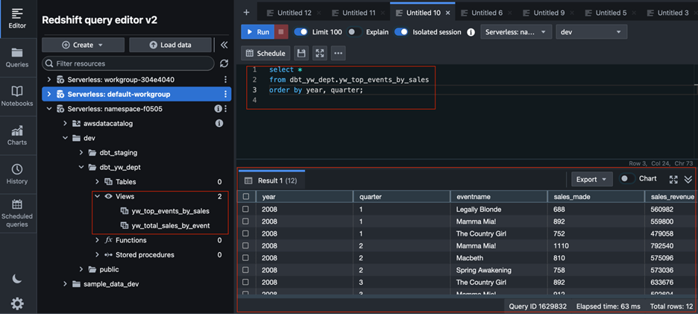698x314 pixels.
Task: Open options menu for namespace-f0505
Action: click(x=226, y=109)
